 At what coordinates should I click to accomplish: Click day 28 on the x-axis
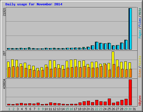pos(121,109)
